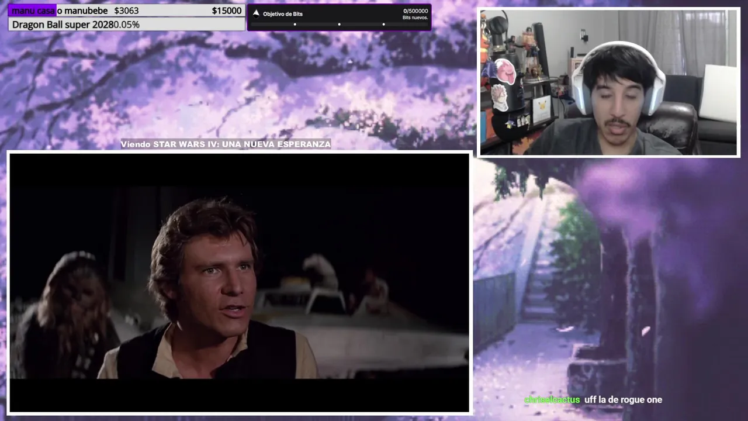Screen dimensions: 748x421
Task: Click the chat message 'uff la de rogue one'
Action: (x=623, y=400)
